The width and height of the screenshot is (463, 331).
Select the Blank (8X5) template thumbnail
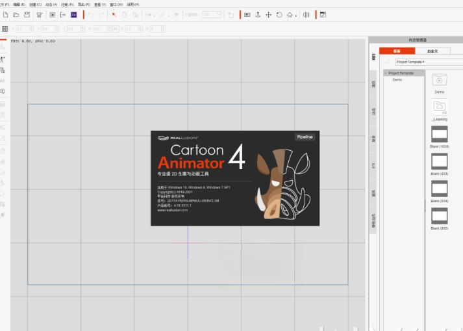pyautogui.click(x=440, y=216)
